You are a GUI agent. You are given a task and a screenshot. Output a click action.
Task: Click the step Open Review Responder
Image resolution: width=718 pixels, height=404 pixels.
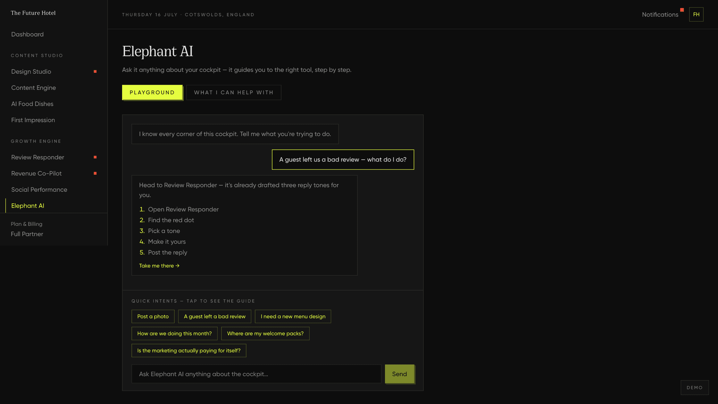coord(183,209)
